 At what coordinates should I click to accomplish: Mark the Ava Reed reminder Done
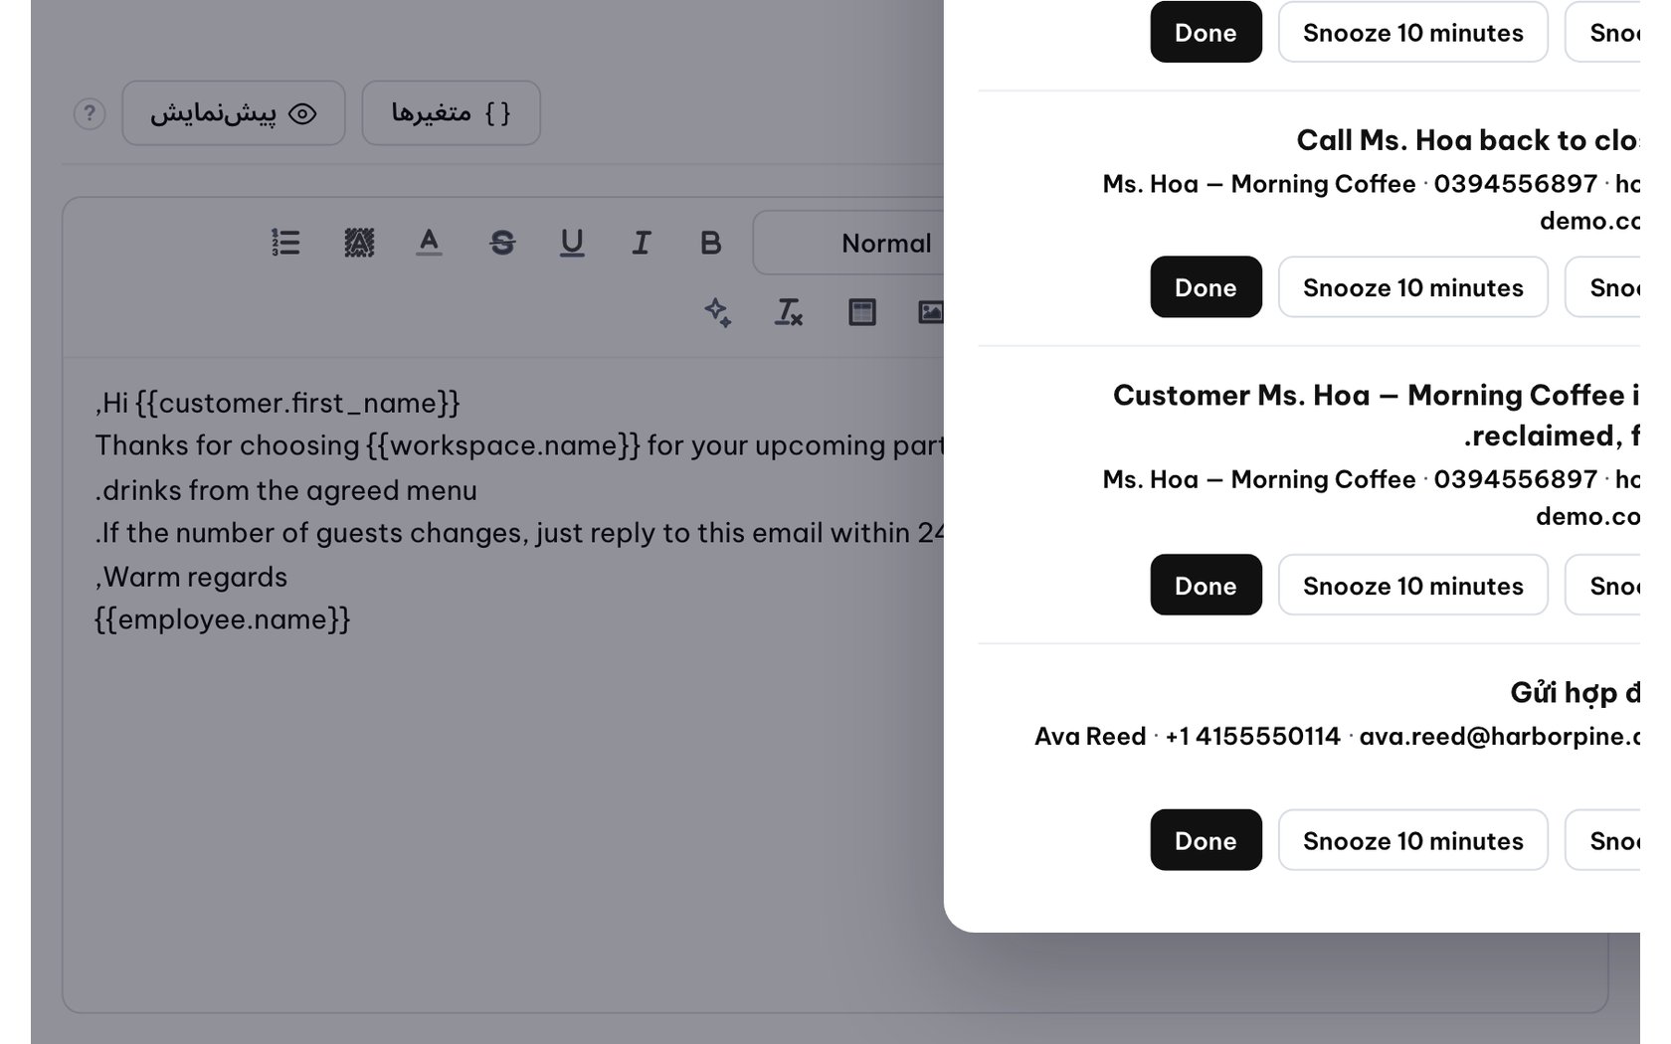click(x=1206, y=840)
